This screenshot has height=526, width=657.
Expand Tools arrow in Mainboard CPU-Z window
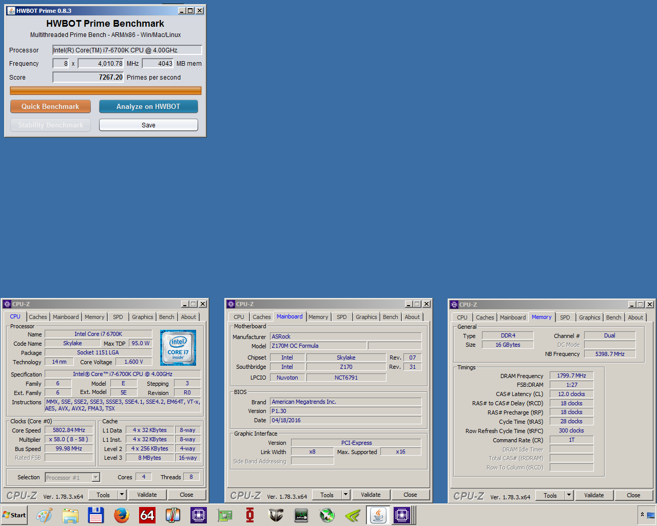[345, 495]
